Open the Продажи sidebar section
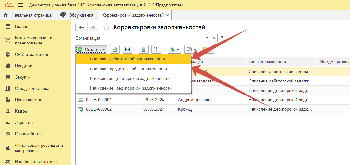Screen dimensions: 350x165 23,66
